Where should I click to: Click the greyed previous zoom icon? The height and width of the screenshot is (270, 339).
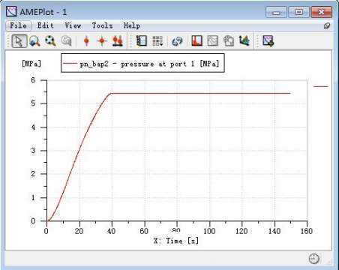coord(66,41)
